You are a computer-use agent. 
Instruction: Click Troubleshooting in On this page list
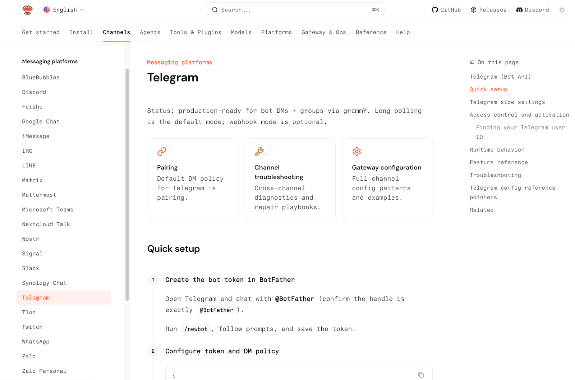[495, 175]
